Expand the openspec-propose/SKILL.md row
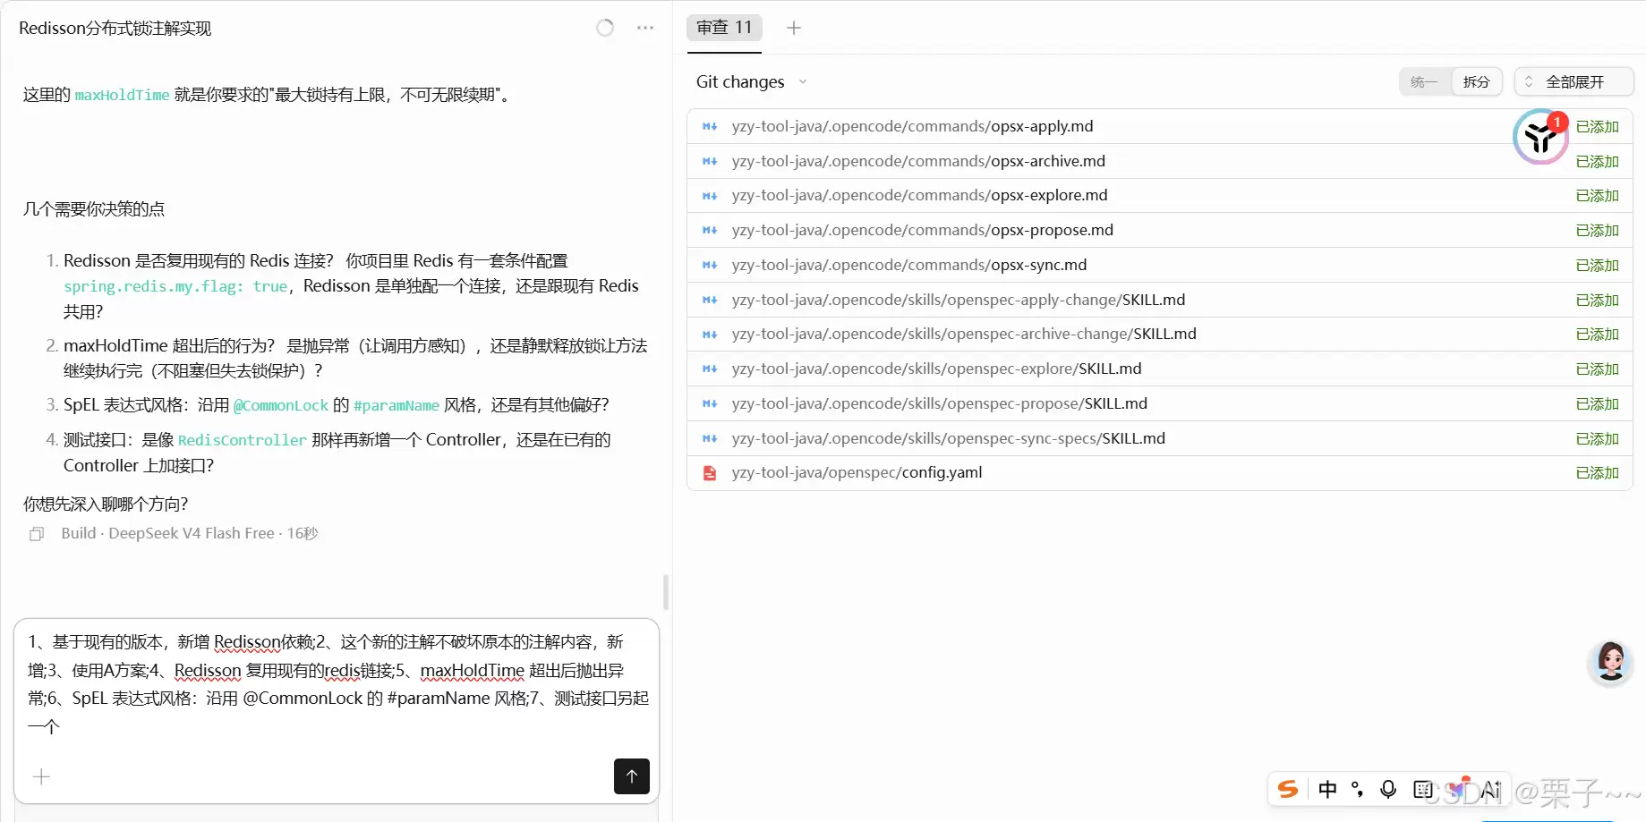Viewport: 1646px width, 822px height. click(x=1160, y=403)
